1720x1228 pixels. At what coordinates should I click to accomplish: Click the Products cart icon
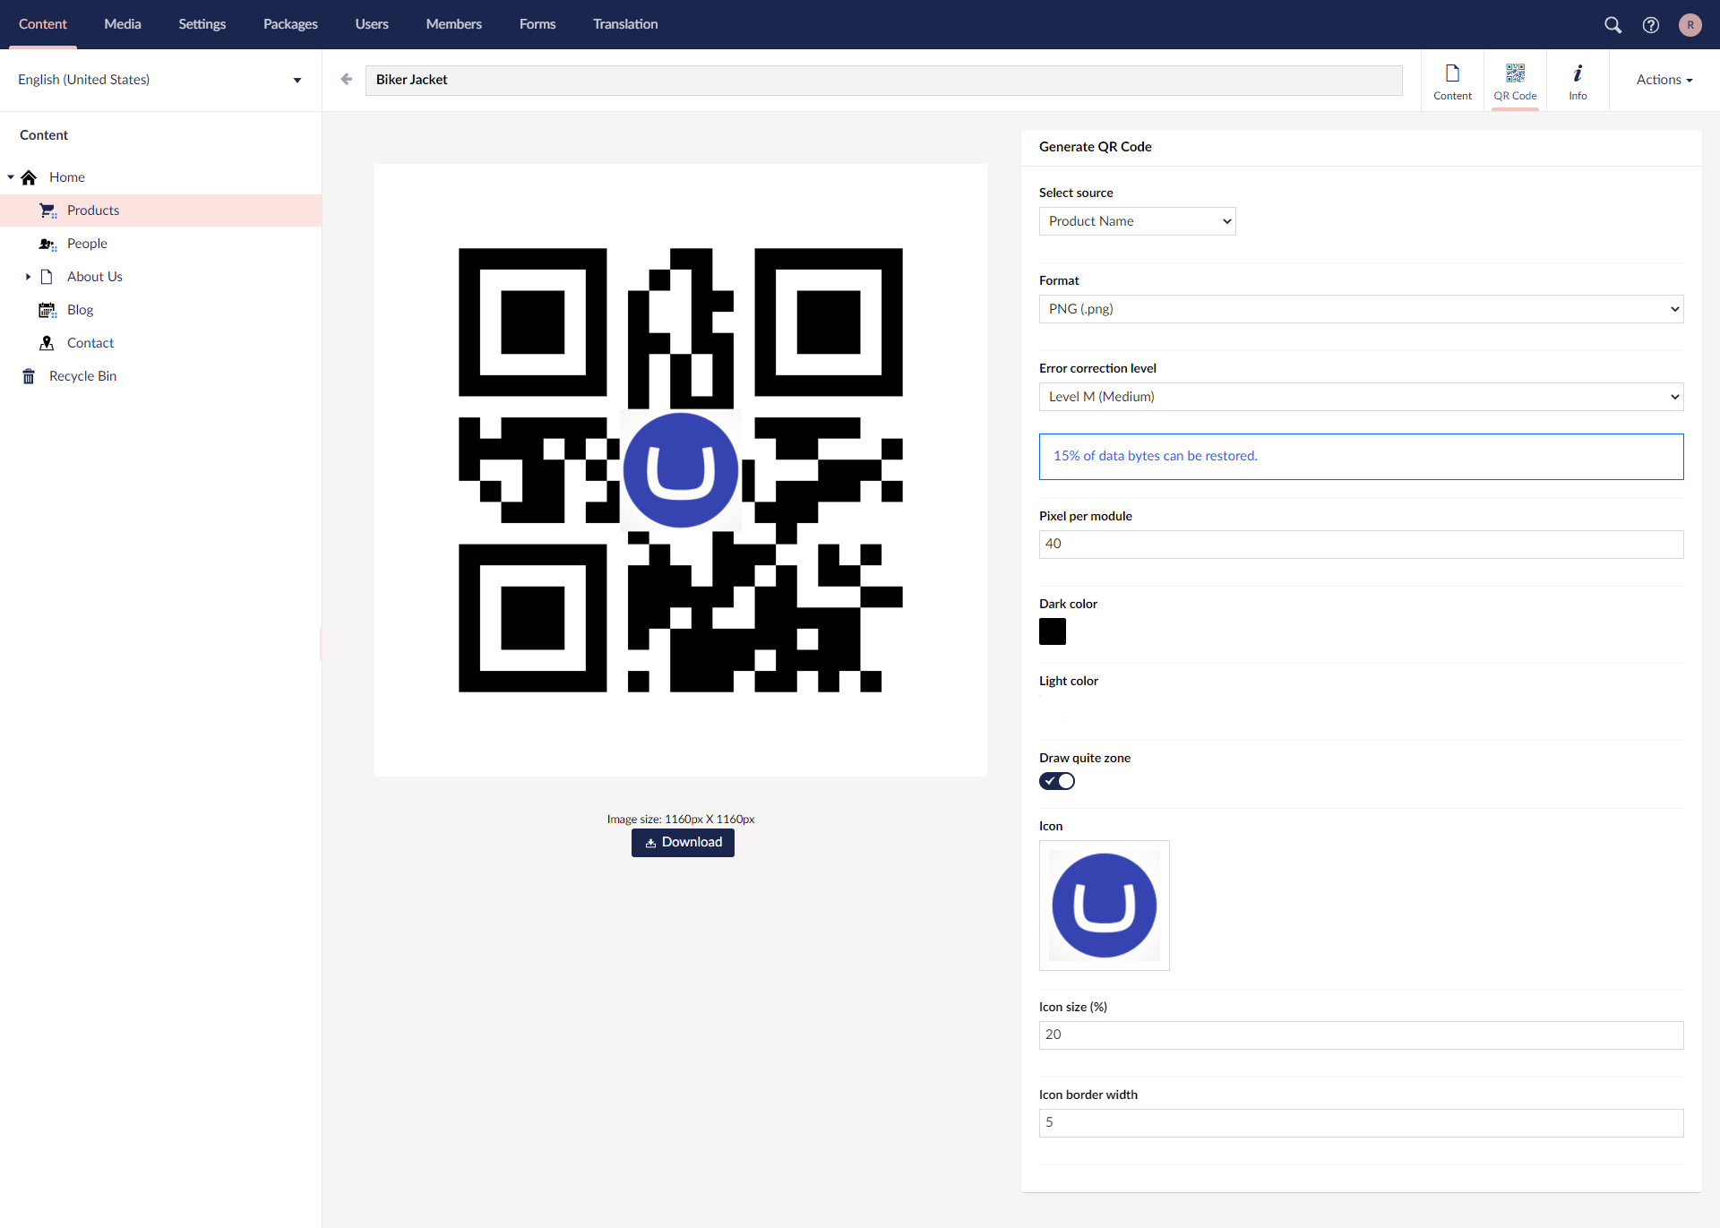[47, 210]
